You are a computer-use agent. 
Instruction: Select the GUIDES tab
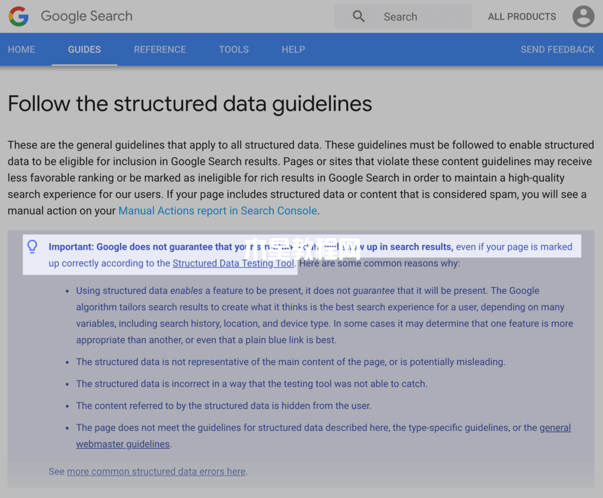85,49
